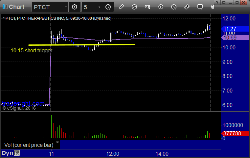This screenshot has height=158, width=250.
Task: Close the Vol current price bar label
Action: (x=57, y=142)
